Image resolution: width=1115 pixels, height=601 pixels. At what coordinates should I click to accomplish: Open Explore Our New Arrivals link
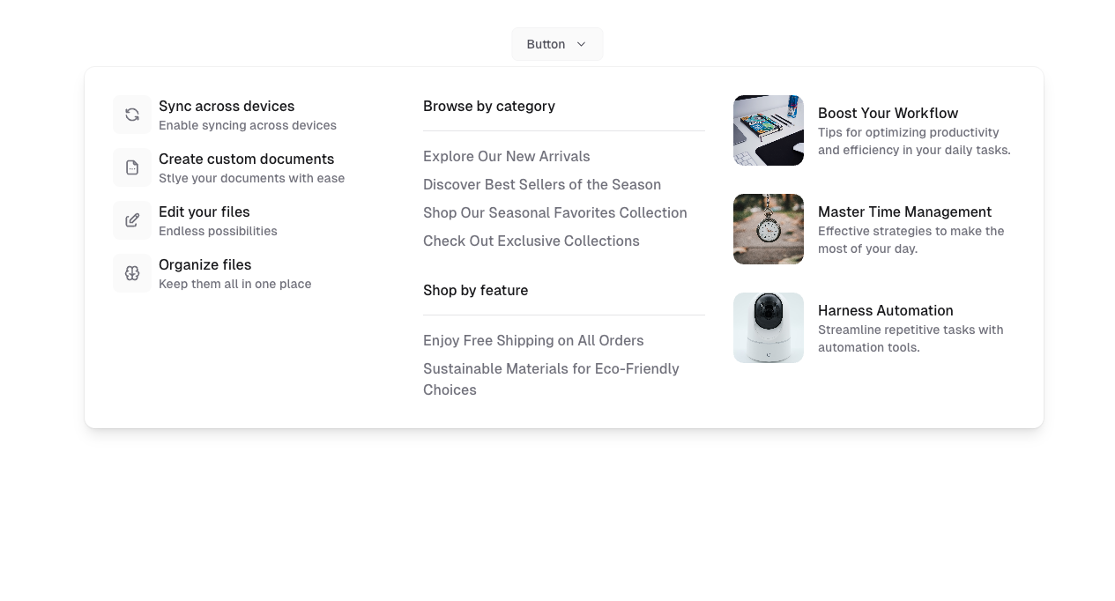(507, 157)
